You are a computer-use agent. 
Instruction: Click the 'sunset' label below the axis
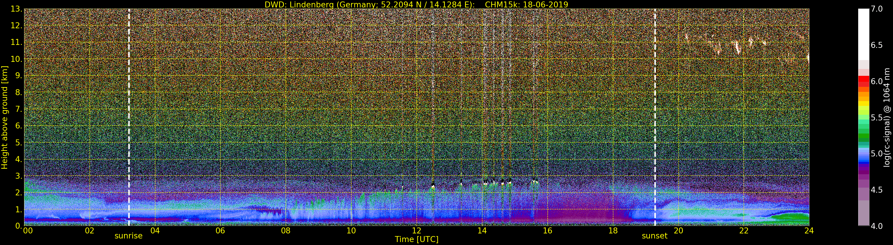pyautogui.click(x=654, y=236)
